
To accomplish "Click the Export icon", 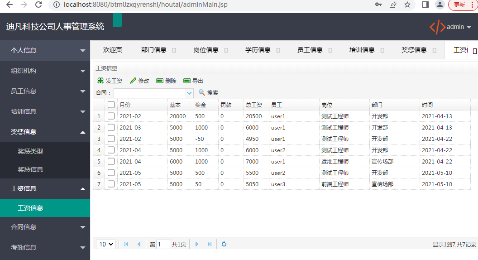I will point(187,81).
